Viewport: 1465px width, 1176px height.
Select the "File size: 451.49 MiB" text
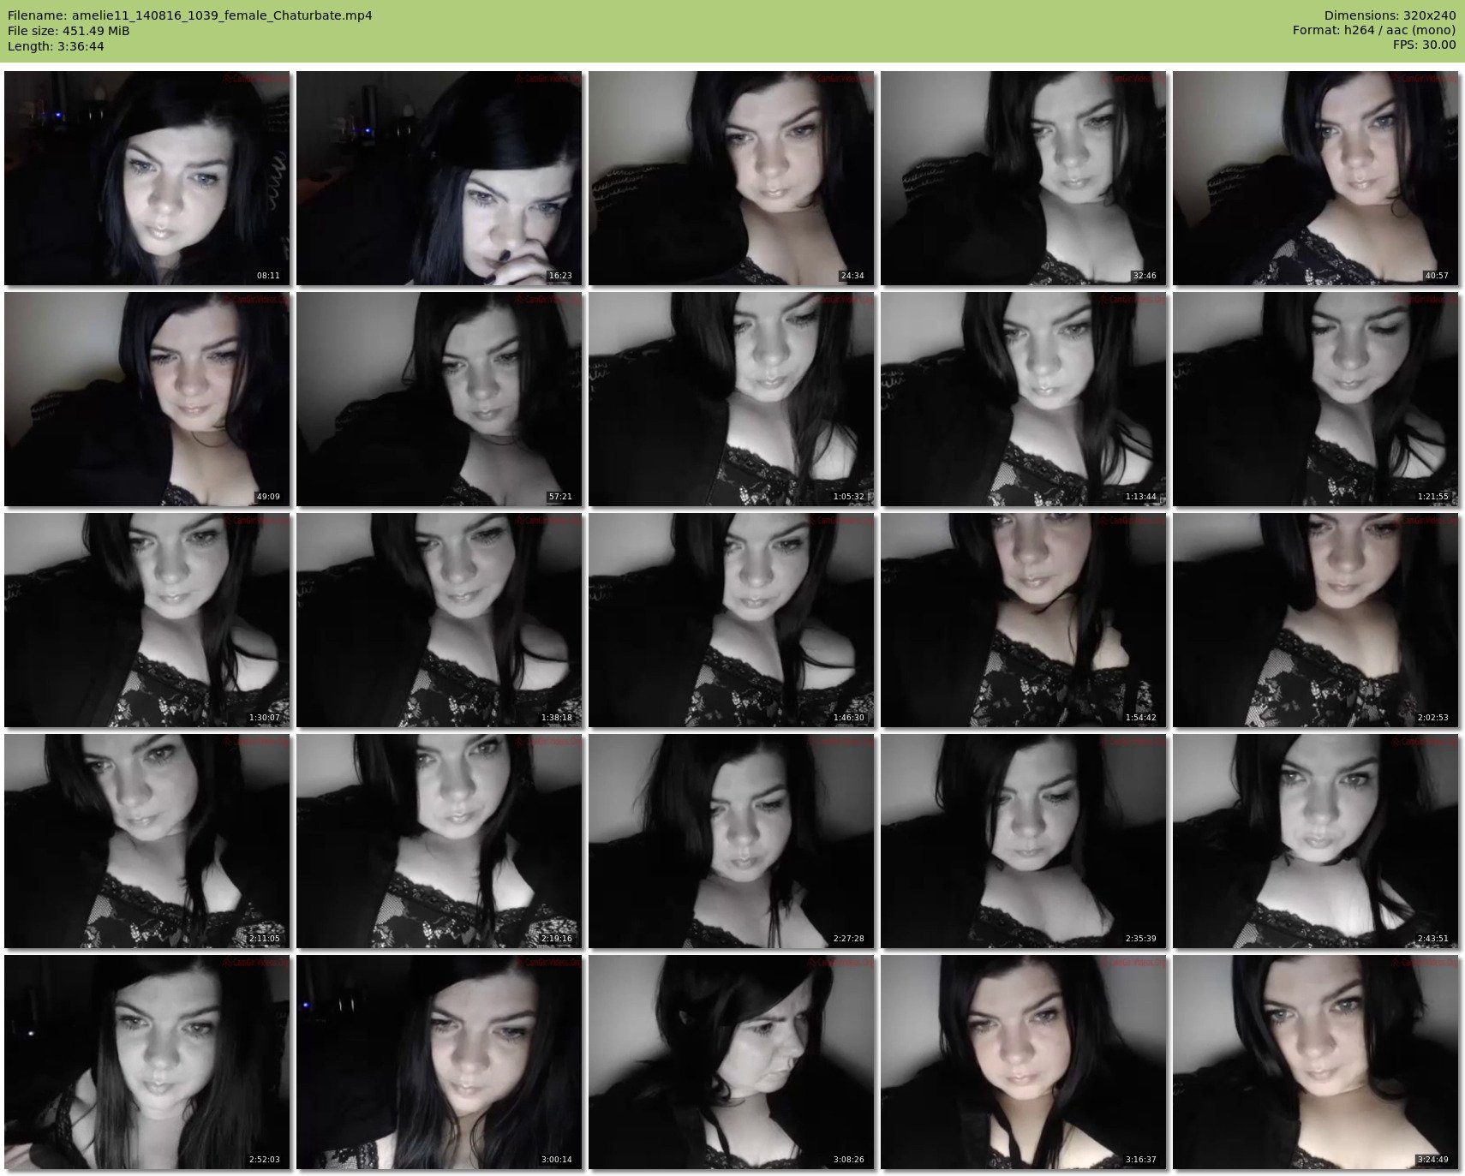coord(69,31)
